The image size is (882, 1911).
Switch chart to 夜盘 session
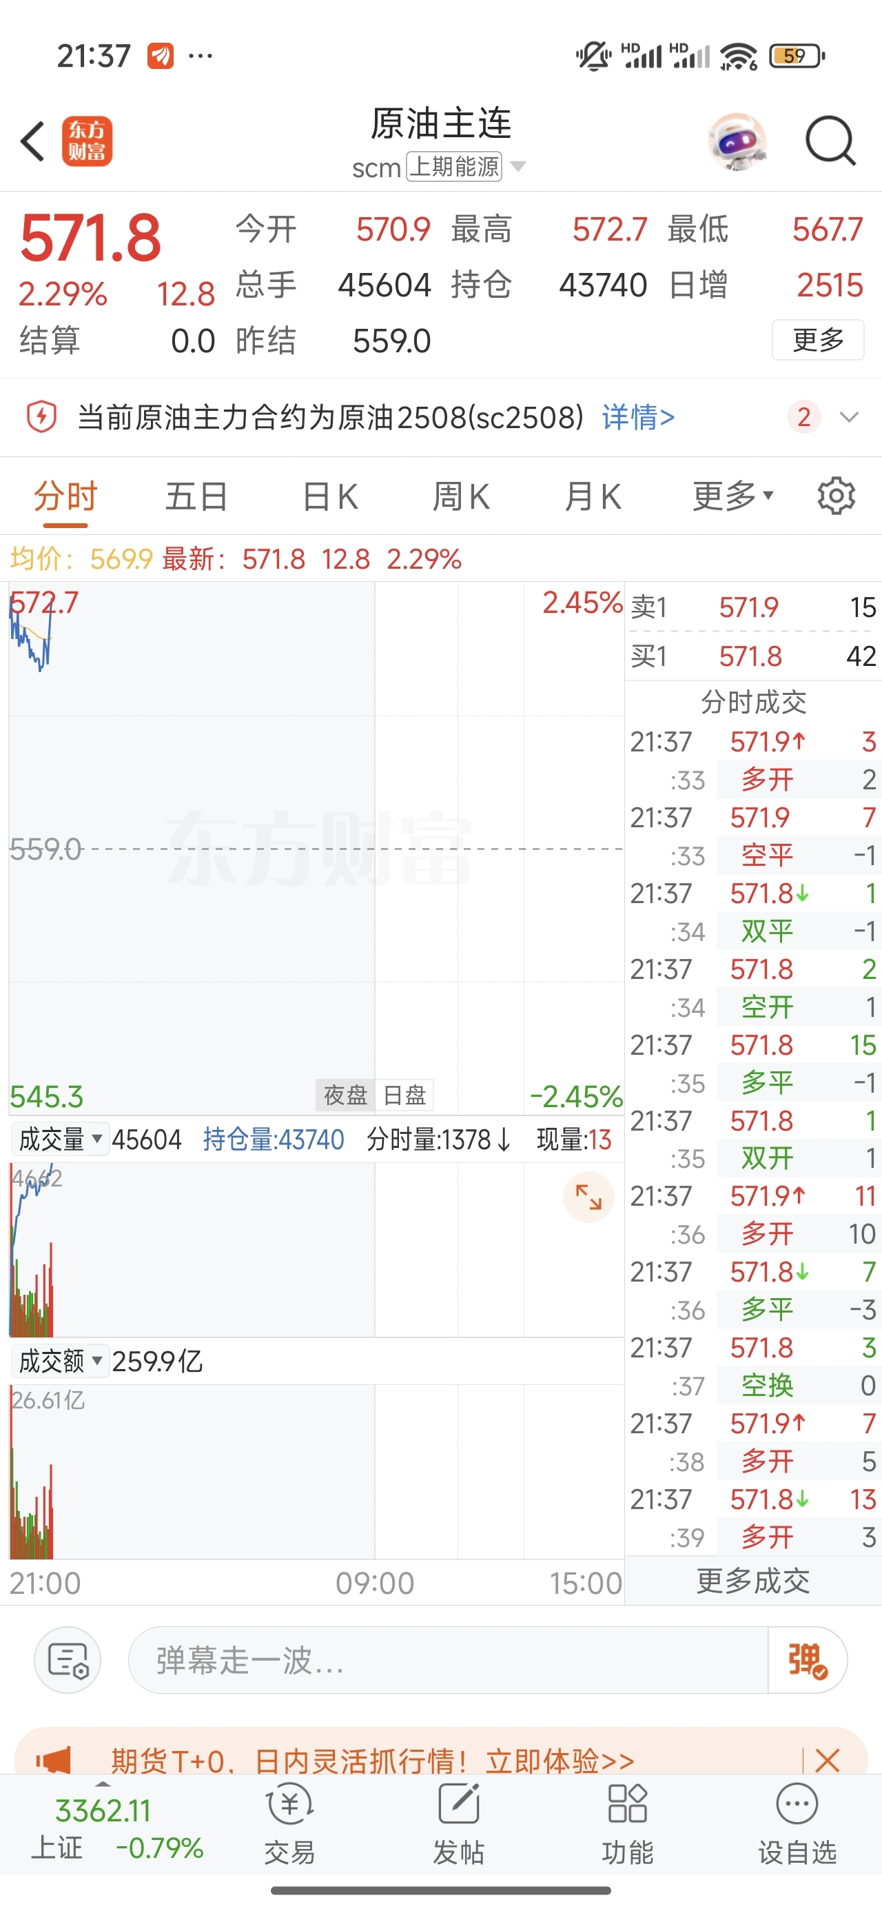pyautogui.click(x=345, y=1095)
